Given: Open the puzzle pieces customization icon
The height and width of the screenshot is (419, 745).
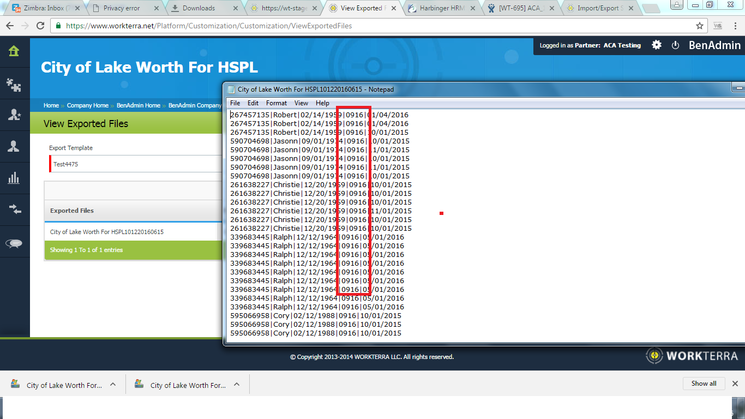Looking at the screenshot, I should (14, 83).
